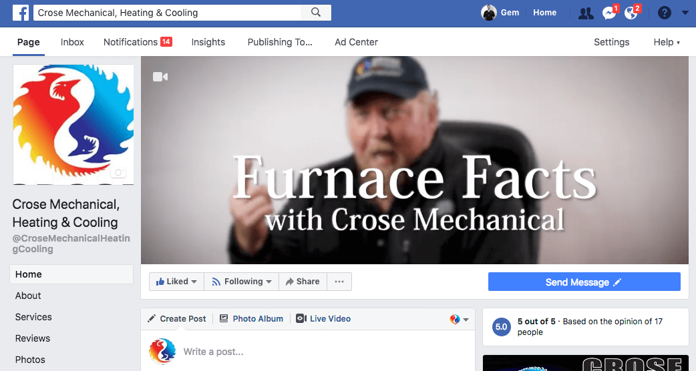The width and height of the screenshot is (696, 371).
Task: Open the quick help question mark icon
Action: 664,13
